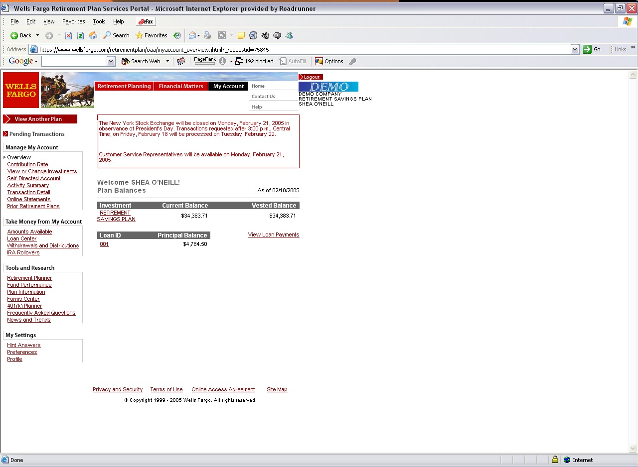Click the browser Home icon
Screen dimensions: 638x467
(93, 35)
